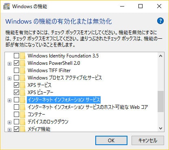169x150 pixels.
Task: Click folder icon beside XPS サービス
Action: (x=22, y=85)
